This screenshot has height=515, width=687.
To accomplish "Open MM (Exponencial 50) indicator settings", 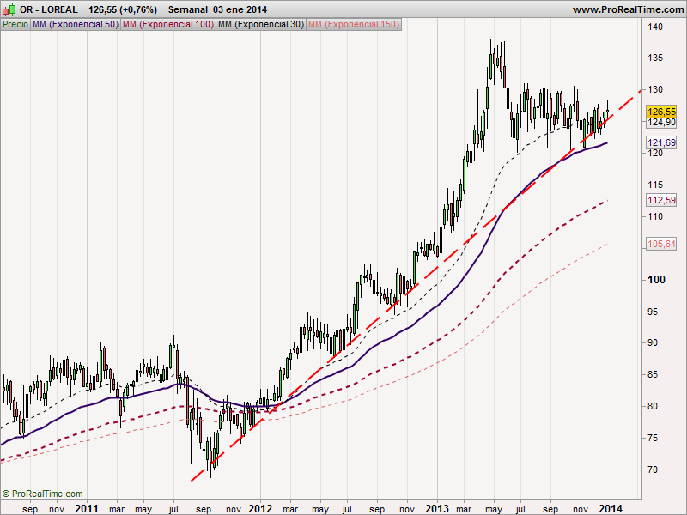I will point(76,25).
